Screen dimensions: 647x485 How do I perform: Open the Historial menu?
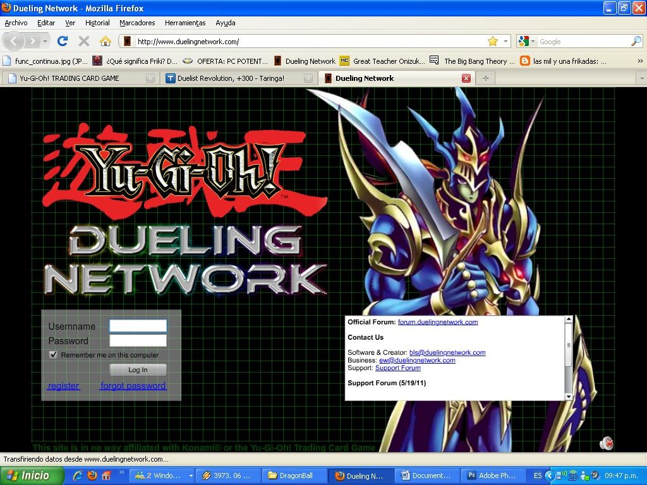point(97,23)
